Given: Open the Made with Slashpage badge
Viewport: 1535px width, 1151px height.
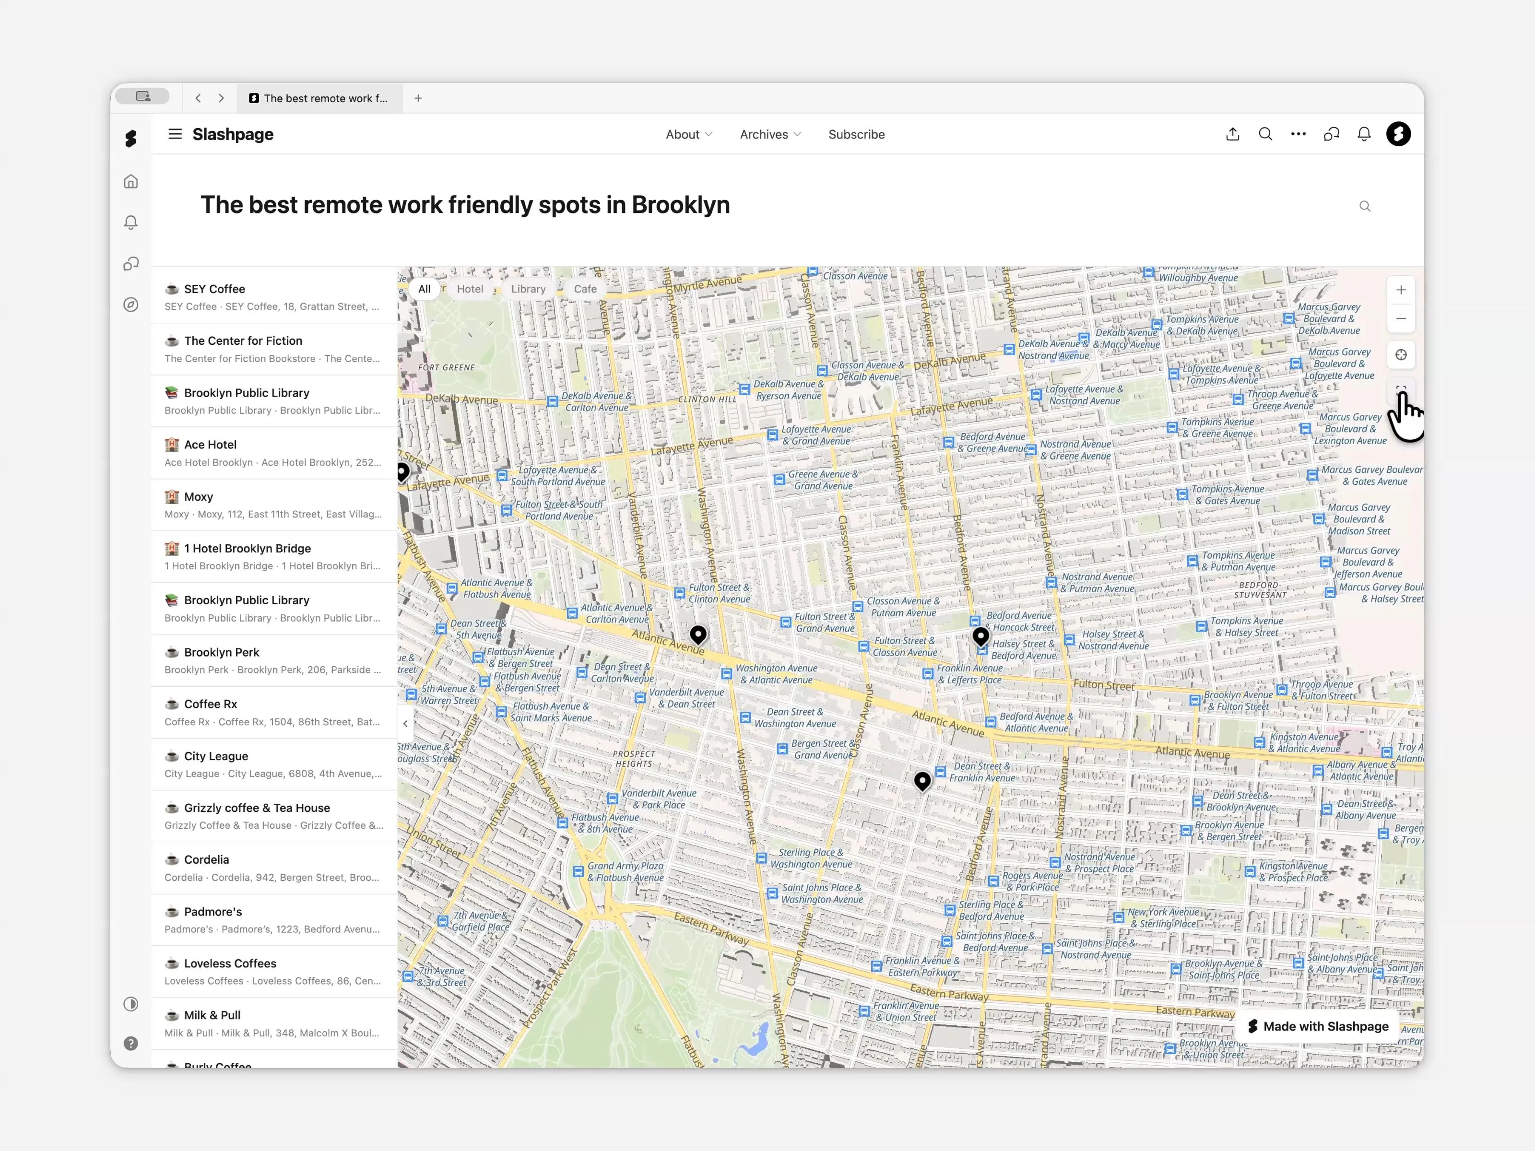Looking at the screenshot, I should [1318, 1026].
